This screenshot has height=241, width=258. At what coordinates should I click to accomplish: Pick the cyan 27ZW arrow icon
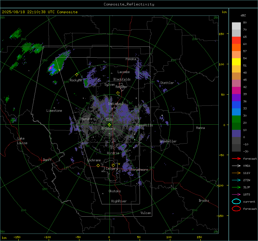click(x=236, y=180)
